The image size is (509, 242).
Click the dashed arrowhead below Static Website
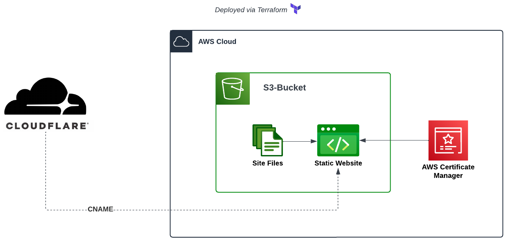point(338,172)
